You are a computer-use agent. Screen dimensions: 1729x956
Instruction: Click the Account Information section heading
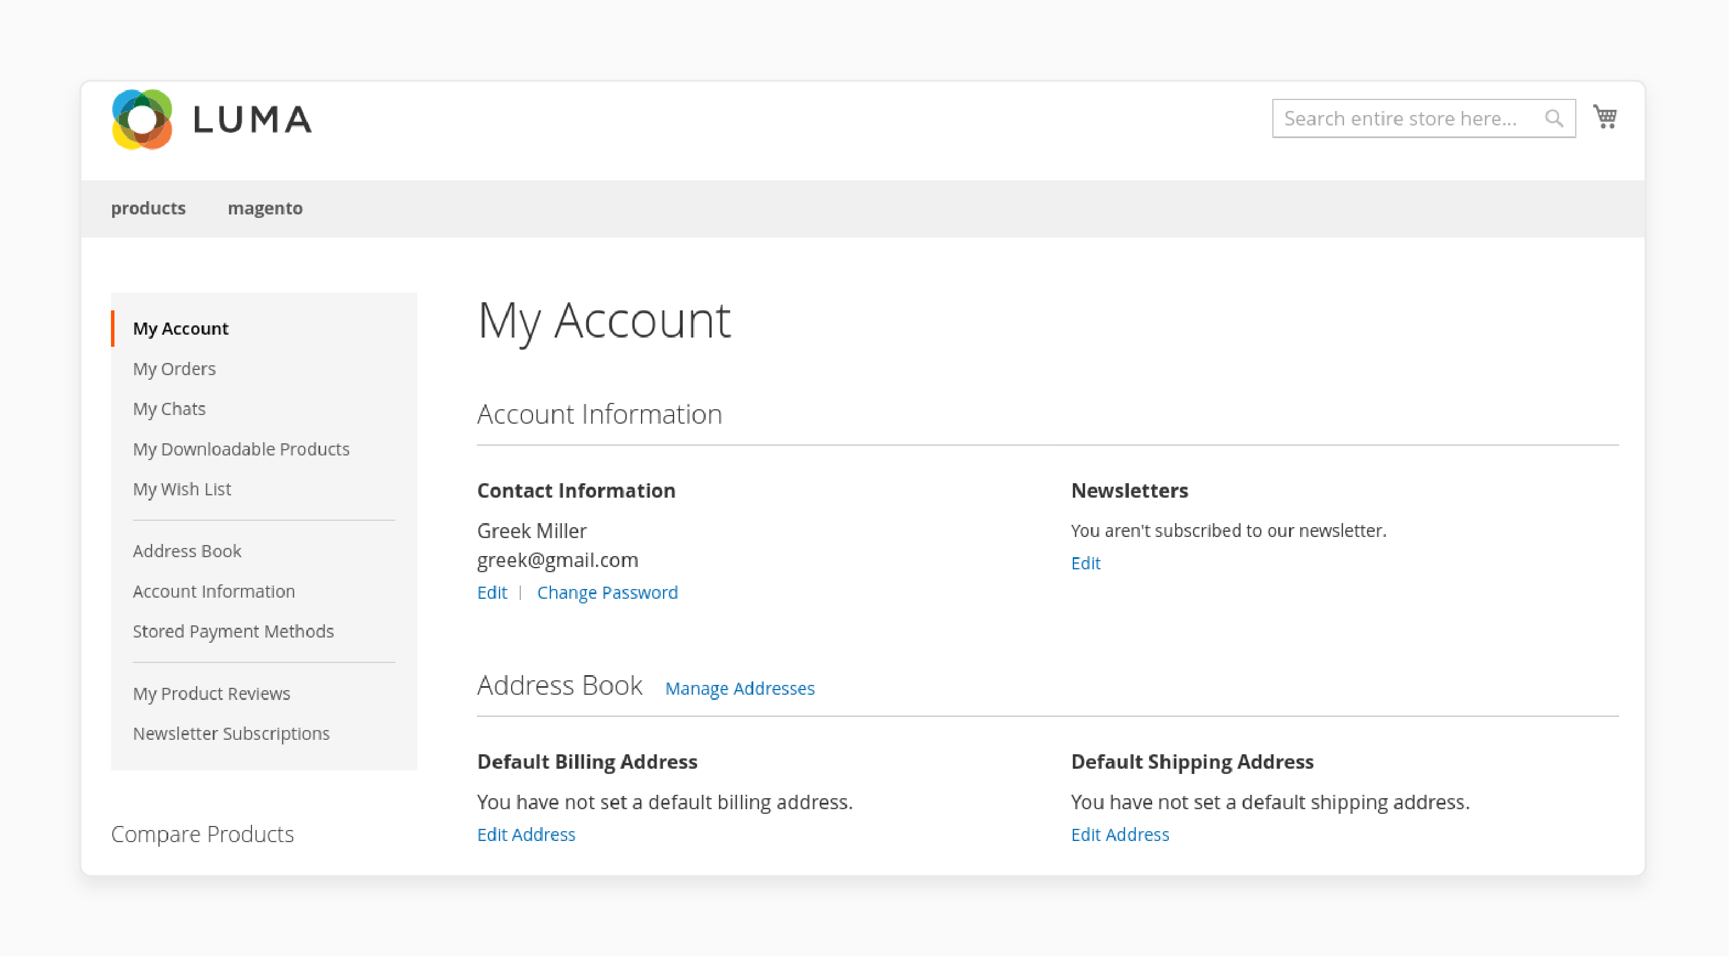pyautogui.click(x=599, y=414)
